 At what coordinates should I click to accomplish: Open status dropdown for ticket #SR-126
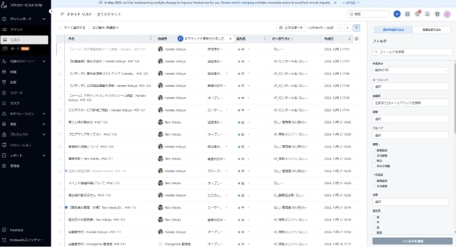coord(215,61)
